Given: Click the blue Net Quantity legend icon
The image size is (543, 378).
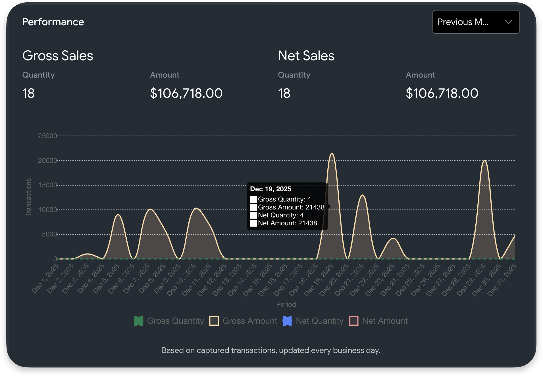Looking at the screenshot, I should pos(288,321).
